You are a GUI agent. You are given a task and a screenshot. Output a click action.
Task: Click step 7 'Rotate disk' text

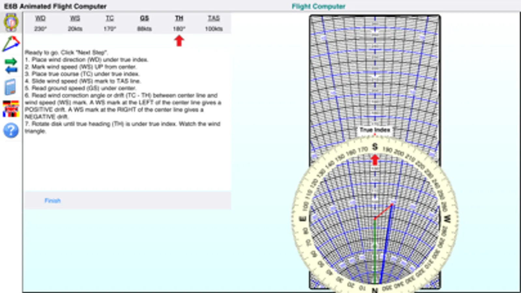(123, 127)
